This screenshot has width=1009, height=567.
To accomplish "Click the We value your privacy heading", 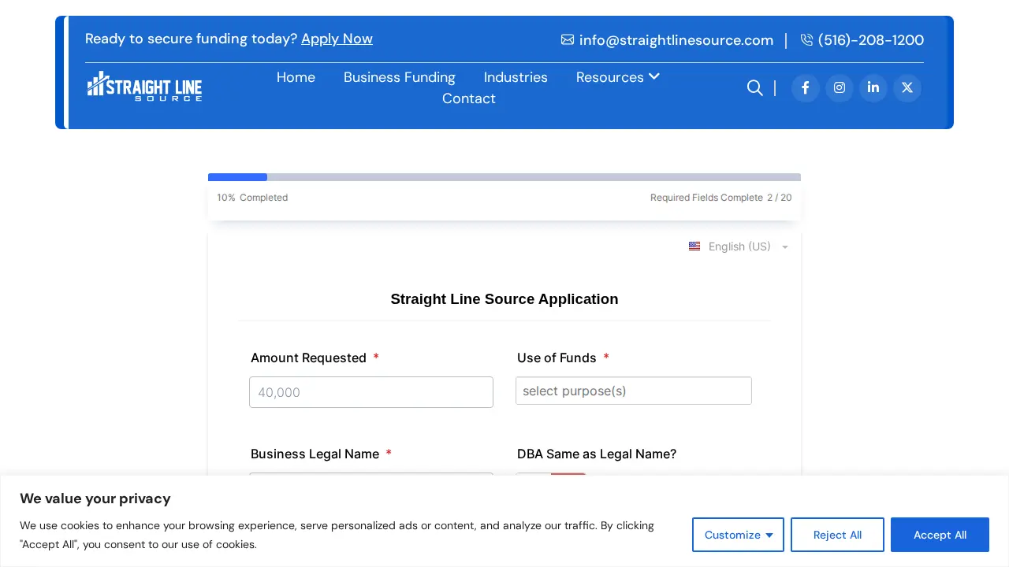I will (95, 498).
